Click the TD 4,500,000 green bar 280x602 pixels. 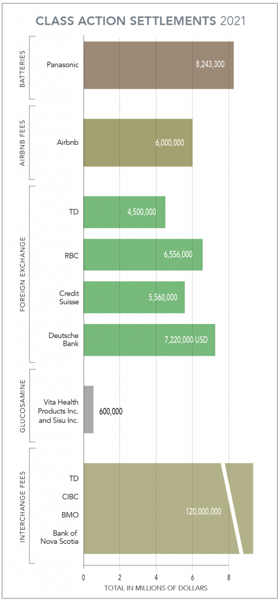(x=124, y=212)
